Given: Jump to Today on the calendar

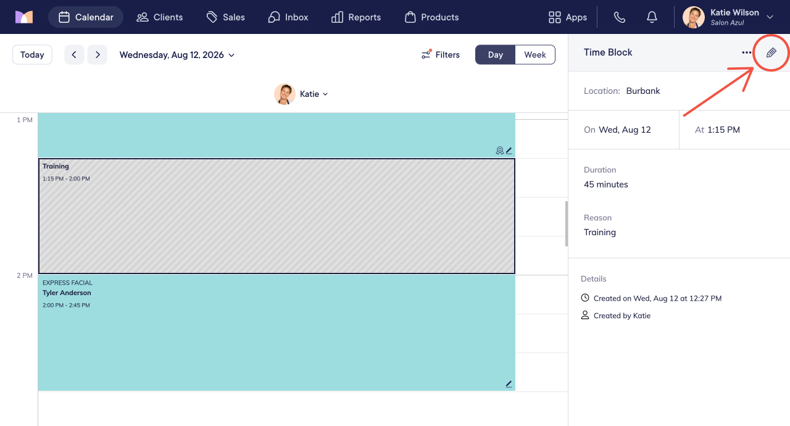Looking at the screenshot, I should tap(32, 54).
